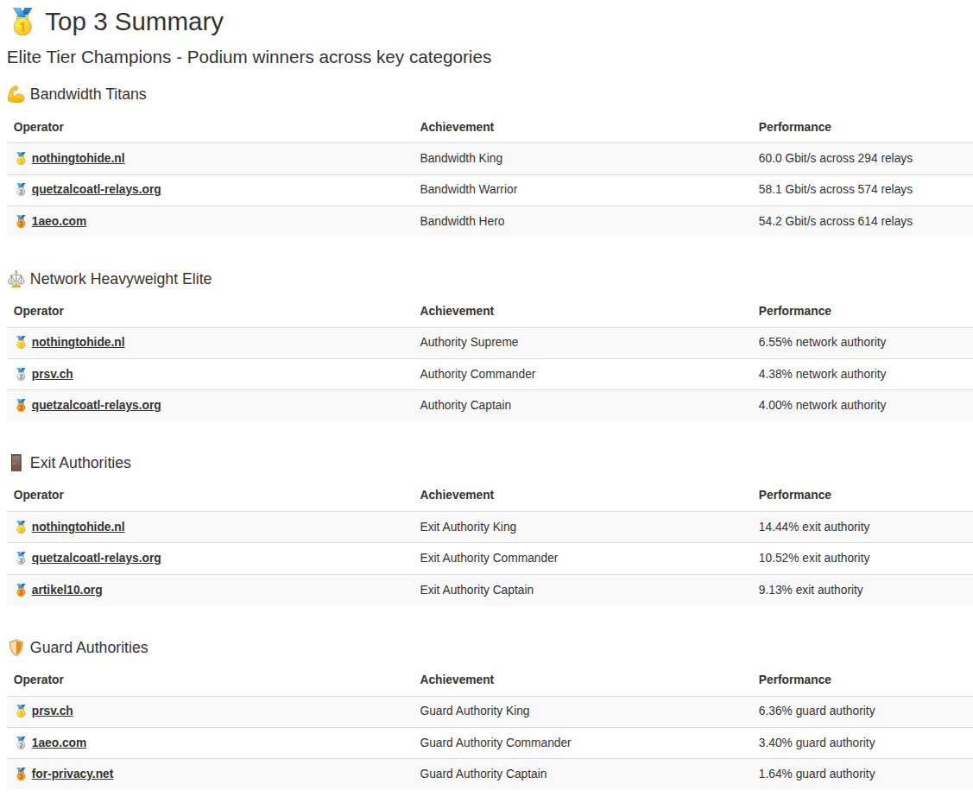The width and height of the screenshot is (973, 809).
Task: Open quetzalcoatl-relays.org link in Exit Authorities
Action: coord(96,558)
